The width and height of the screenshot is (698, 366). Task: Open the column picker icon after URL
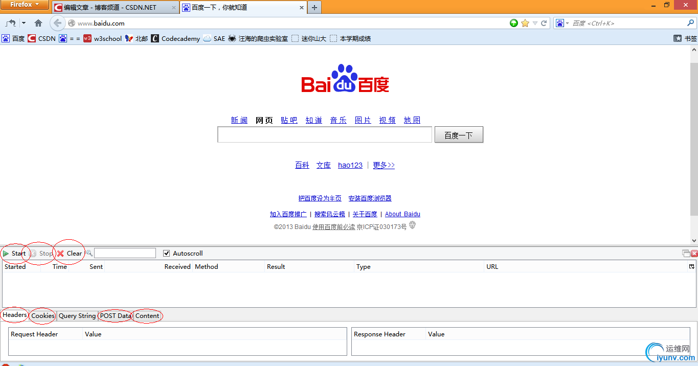692,266
